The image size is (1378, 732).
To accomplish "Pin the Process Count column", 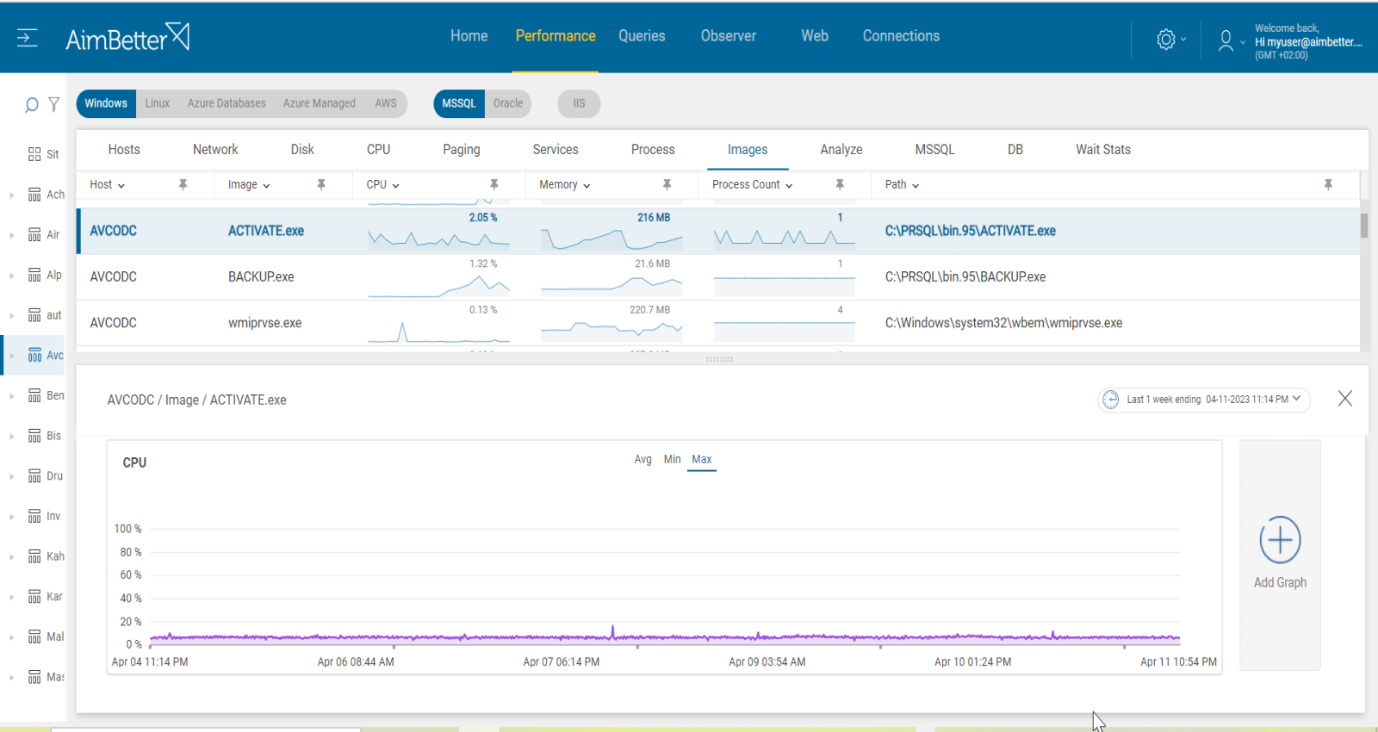I will (x=840, y=184).
